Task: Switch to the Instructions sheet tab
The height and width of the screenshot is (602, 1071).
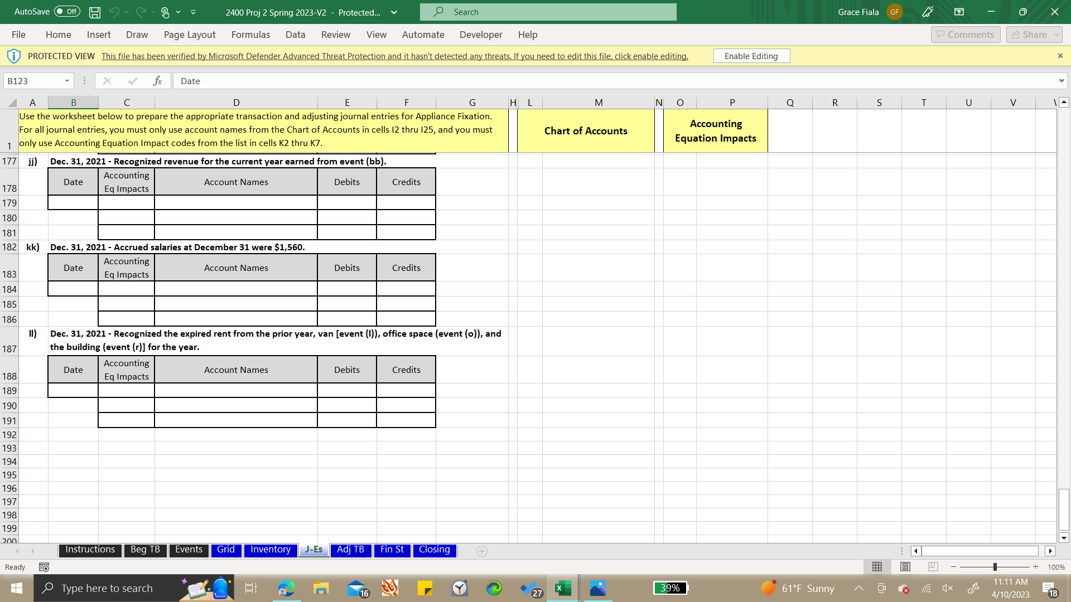Action: (x=90, y=550)
